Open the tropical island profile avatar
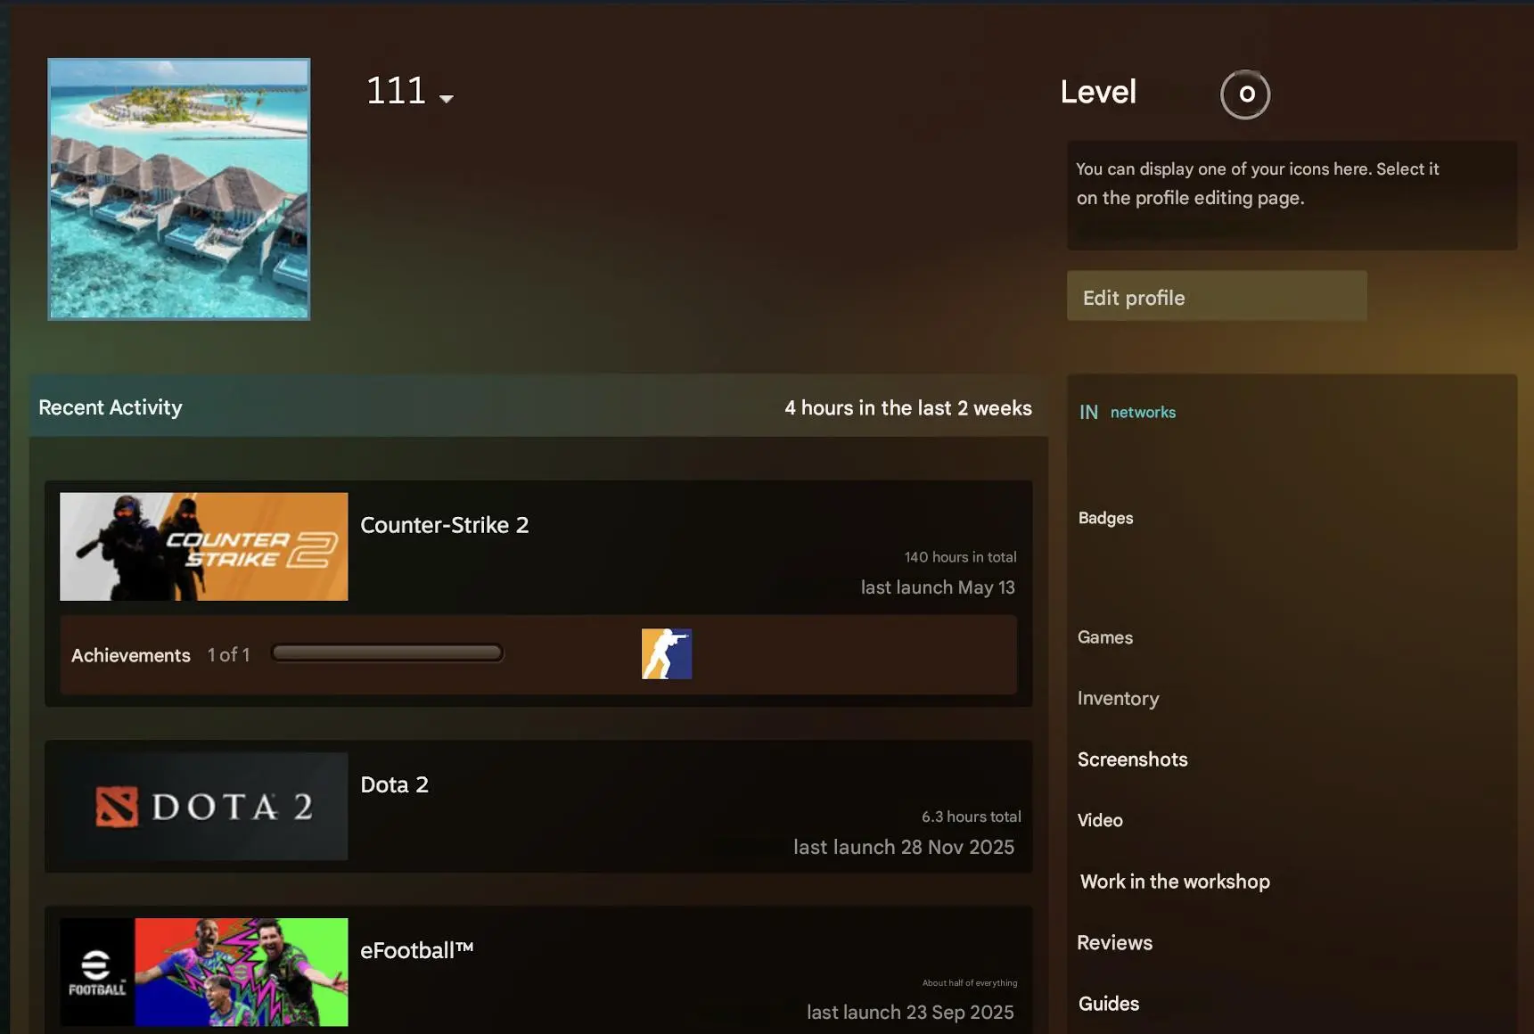 click(x=179, y=189)
